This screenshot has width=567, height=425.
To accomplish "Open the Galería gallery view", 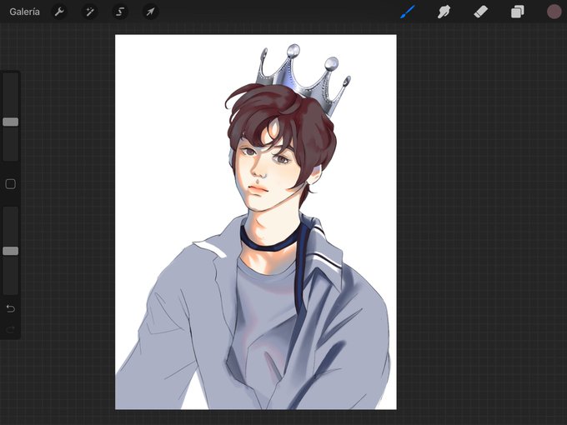I will coord(24,12).
